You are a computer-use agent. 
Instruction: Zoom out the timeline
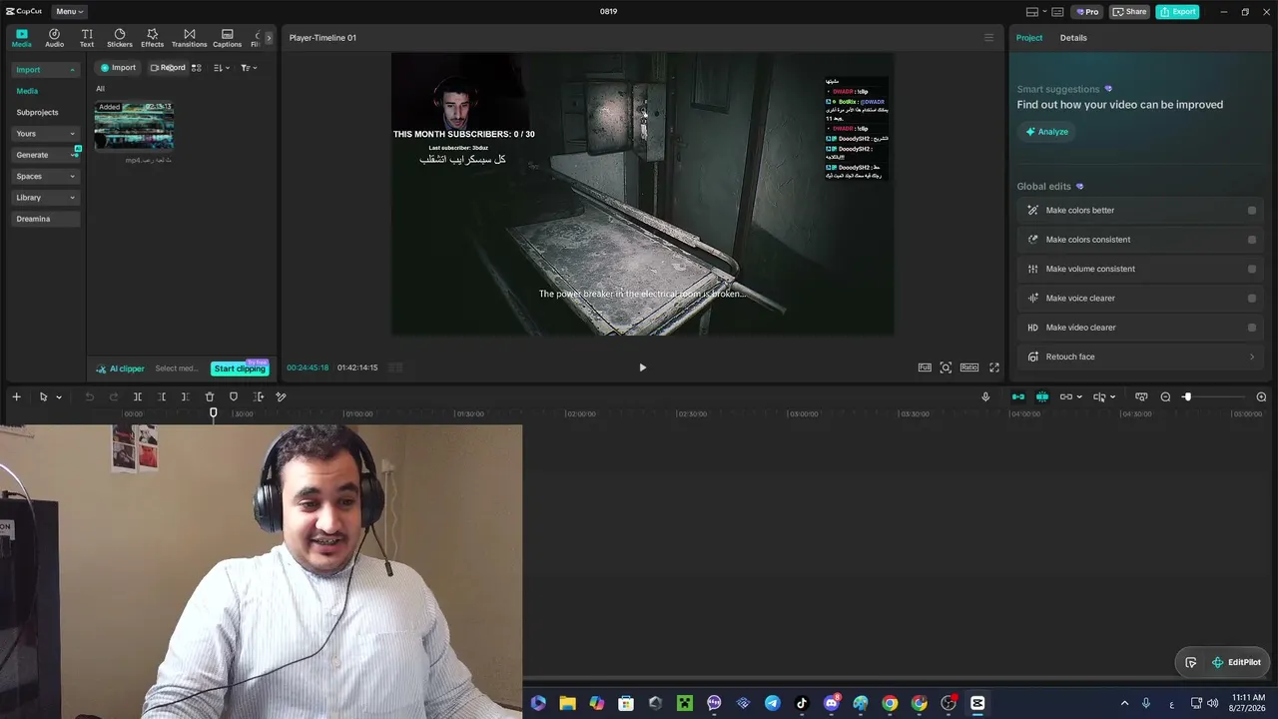pyautogui.click(x=1165, y=396)
